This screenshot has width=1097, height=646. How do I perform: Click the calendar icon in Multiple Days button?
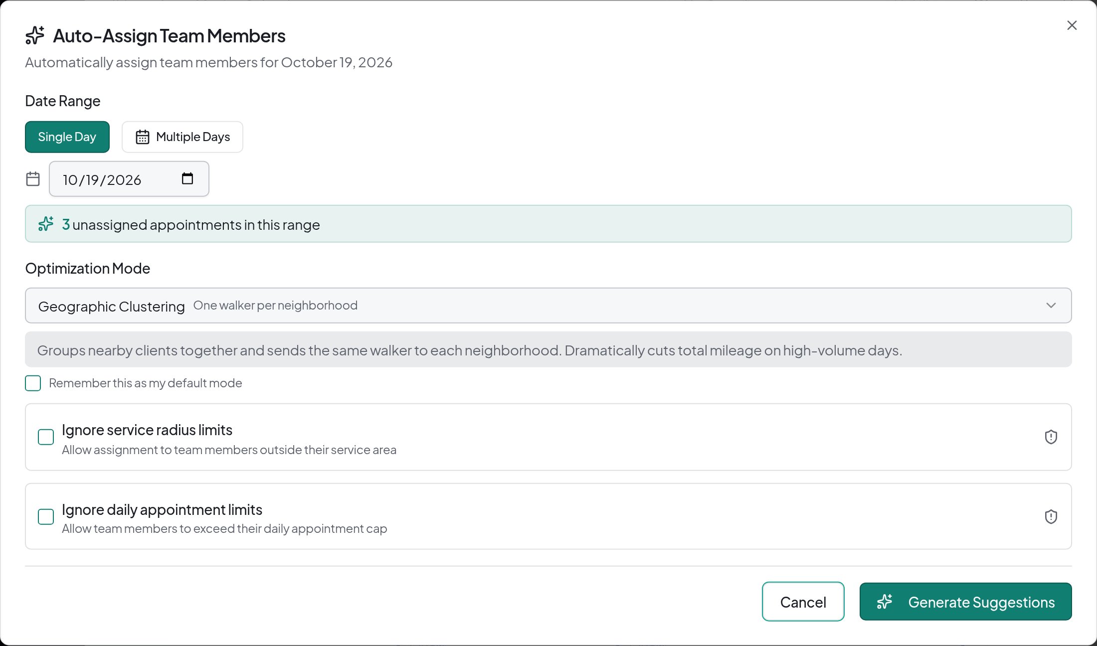[x=143, y=137]
